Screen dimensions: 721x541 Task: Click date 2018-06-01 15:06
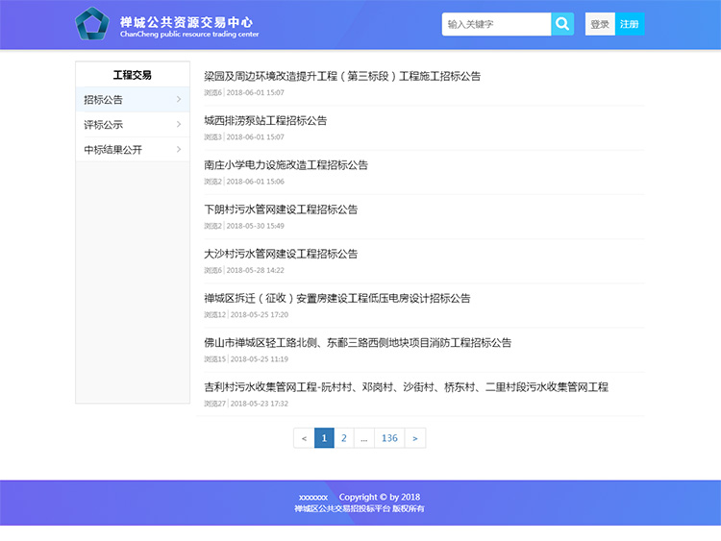click(x=255, y=182)
